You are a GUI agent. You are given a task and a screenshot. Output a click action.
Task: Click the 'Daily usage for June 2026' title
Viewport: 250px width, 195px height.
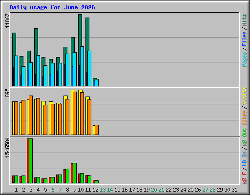(x=52, y=7)
